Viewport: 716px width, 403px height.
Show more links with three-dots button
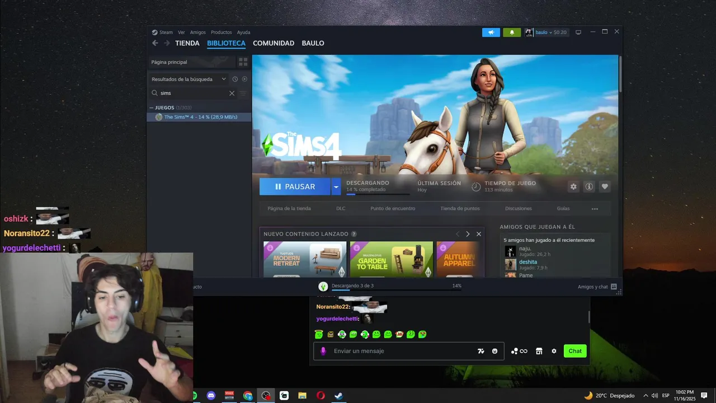click(595, 209)
